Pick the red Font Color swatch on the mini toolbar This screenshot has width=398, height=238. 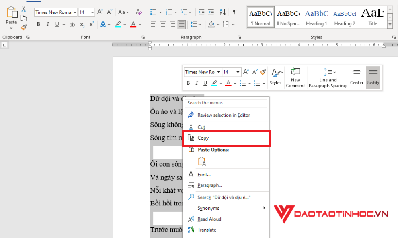pos(228,83)
